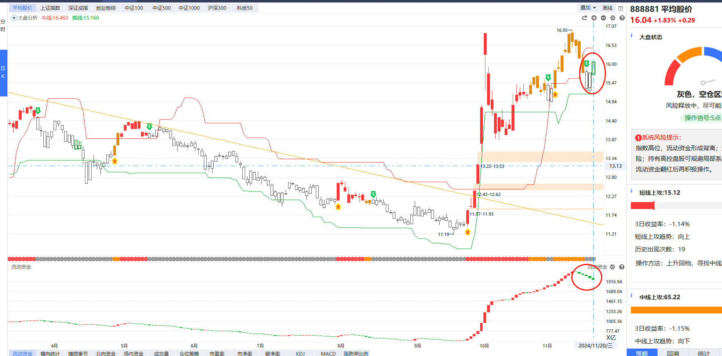
Task: Switch to 日K daily candlestick view
Action: 3,72
